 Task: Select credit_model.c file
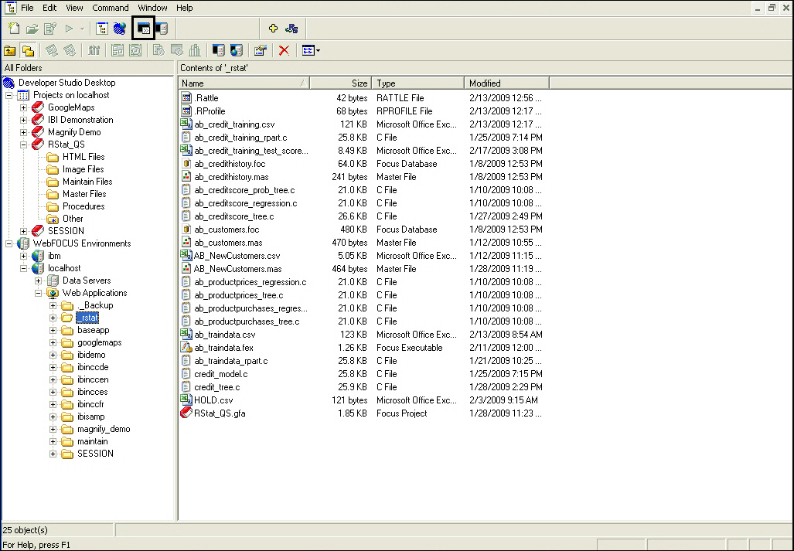tap(221, 374)
